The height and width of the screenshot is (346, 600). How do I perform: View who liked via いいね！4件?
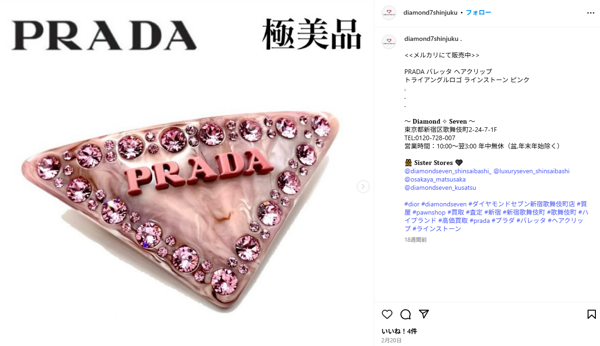pyautogui.click(x=399, y=331)
